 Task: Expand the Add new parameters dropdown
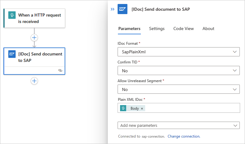[x=179, y=125]
